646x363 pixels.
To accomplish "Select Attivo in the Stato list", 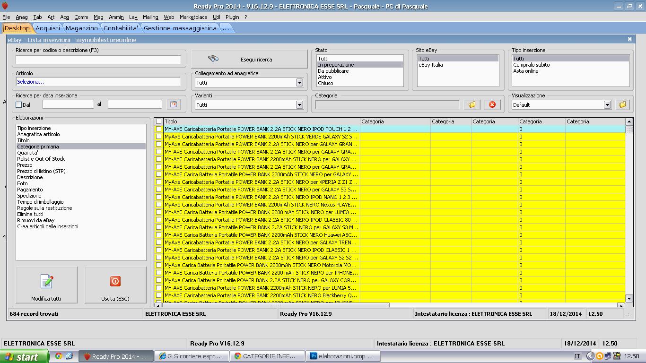I will point(325,77).
